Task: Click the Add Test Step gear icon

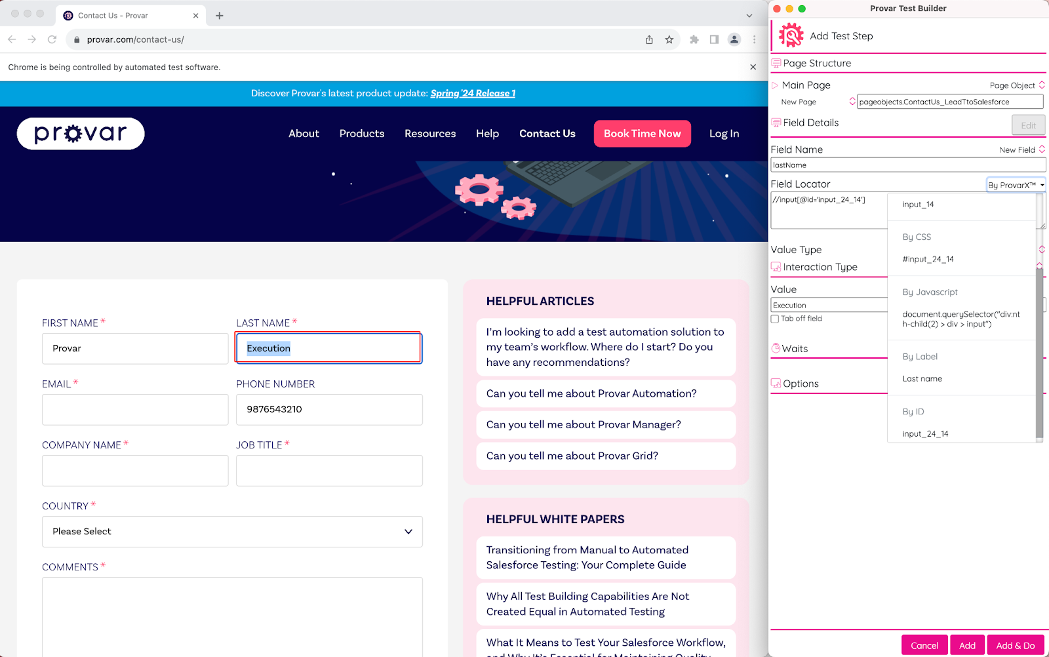Action: [791, 35]
